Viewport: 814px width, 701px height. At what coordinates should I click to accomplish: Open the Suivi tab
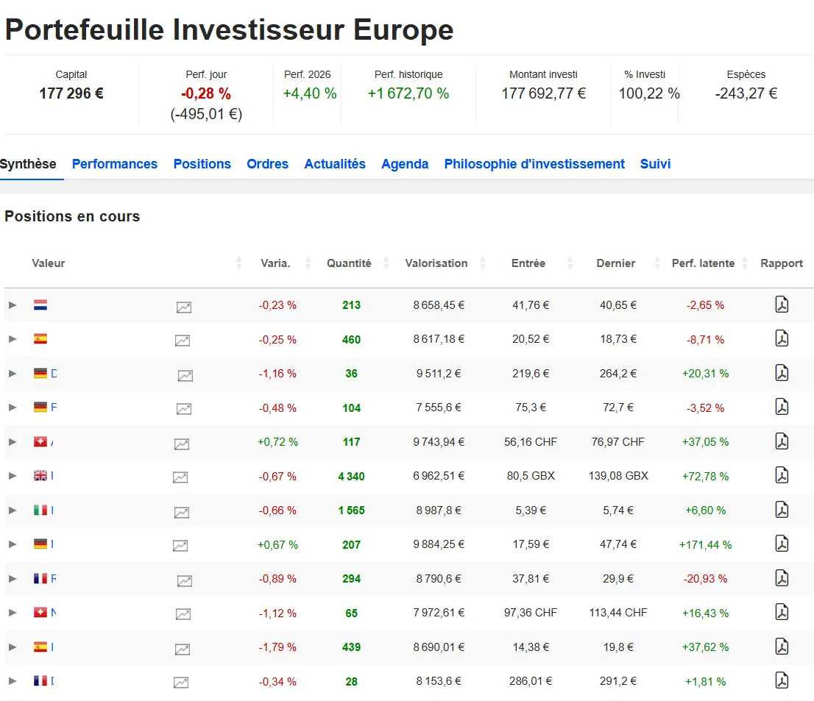pyautogui.click(x=655, y=164)
